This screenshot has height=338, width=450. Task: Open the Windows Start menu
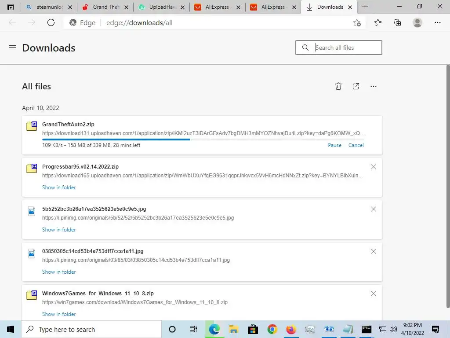point(11,329)
